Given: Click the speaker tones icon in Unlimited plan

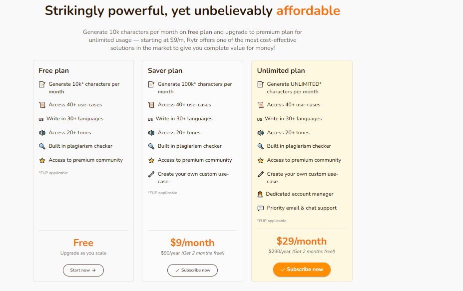Looking at the screenshot, I should pyautogui.click(x=260, y=133).
